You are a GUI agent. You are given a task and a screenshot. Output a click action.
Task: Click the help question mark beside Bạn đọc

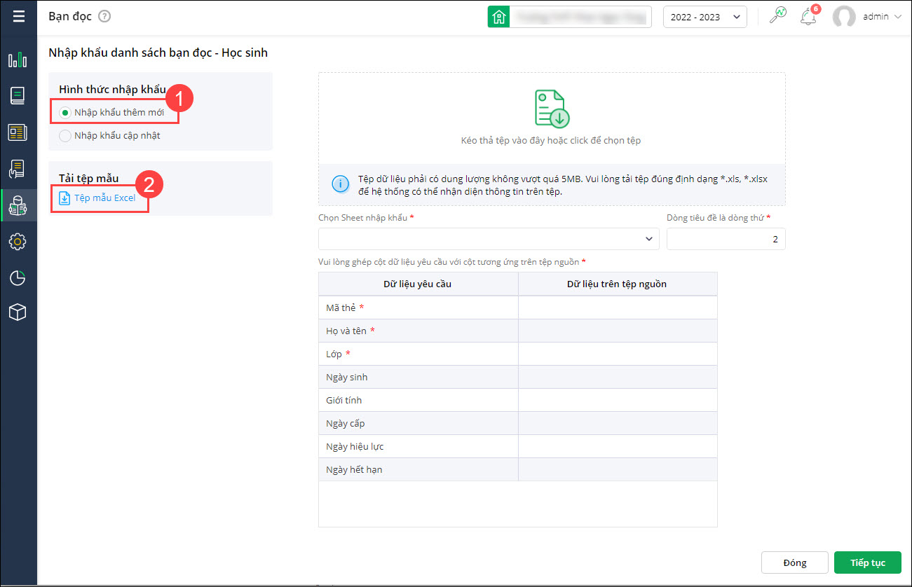coord(104,16)
